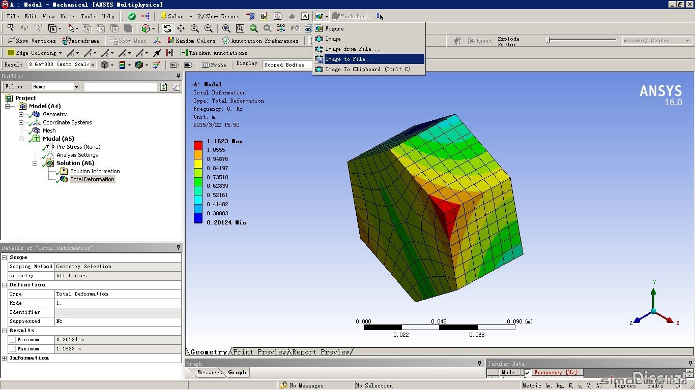695x390 pixels.
Task: Click the zoom in/out tool icon
Action: (194, 28)
